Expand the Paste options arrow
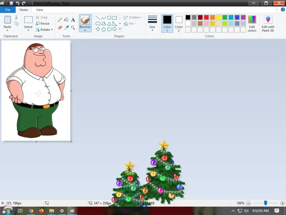Viewport: 286px width, 215px height. click(x=7, y=30)
